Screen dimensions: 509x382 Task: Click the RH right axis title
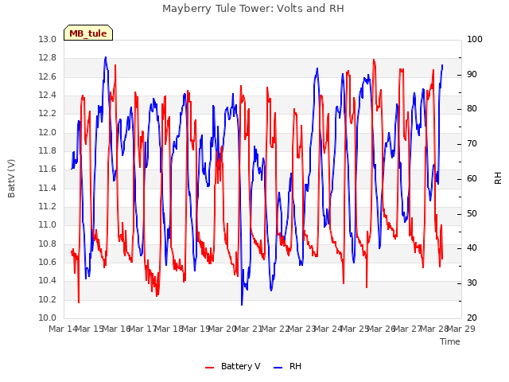pyautogui.click(x=499, y=178)
